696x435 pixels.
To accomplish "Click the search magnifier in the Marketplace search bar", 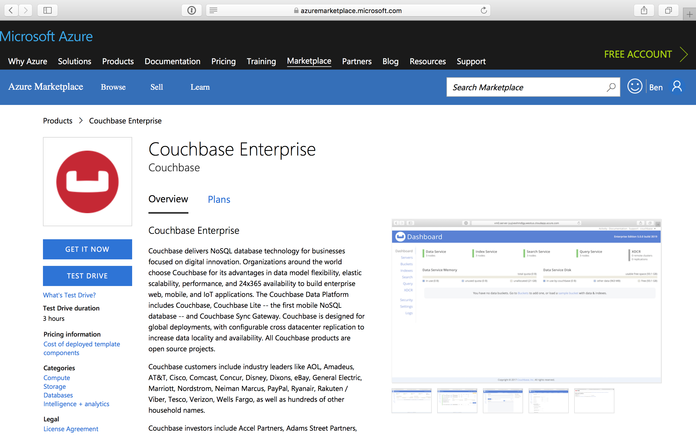I will 611,87.
